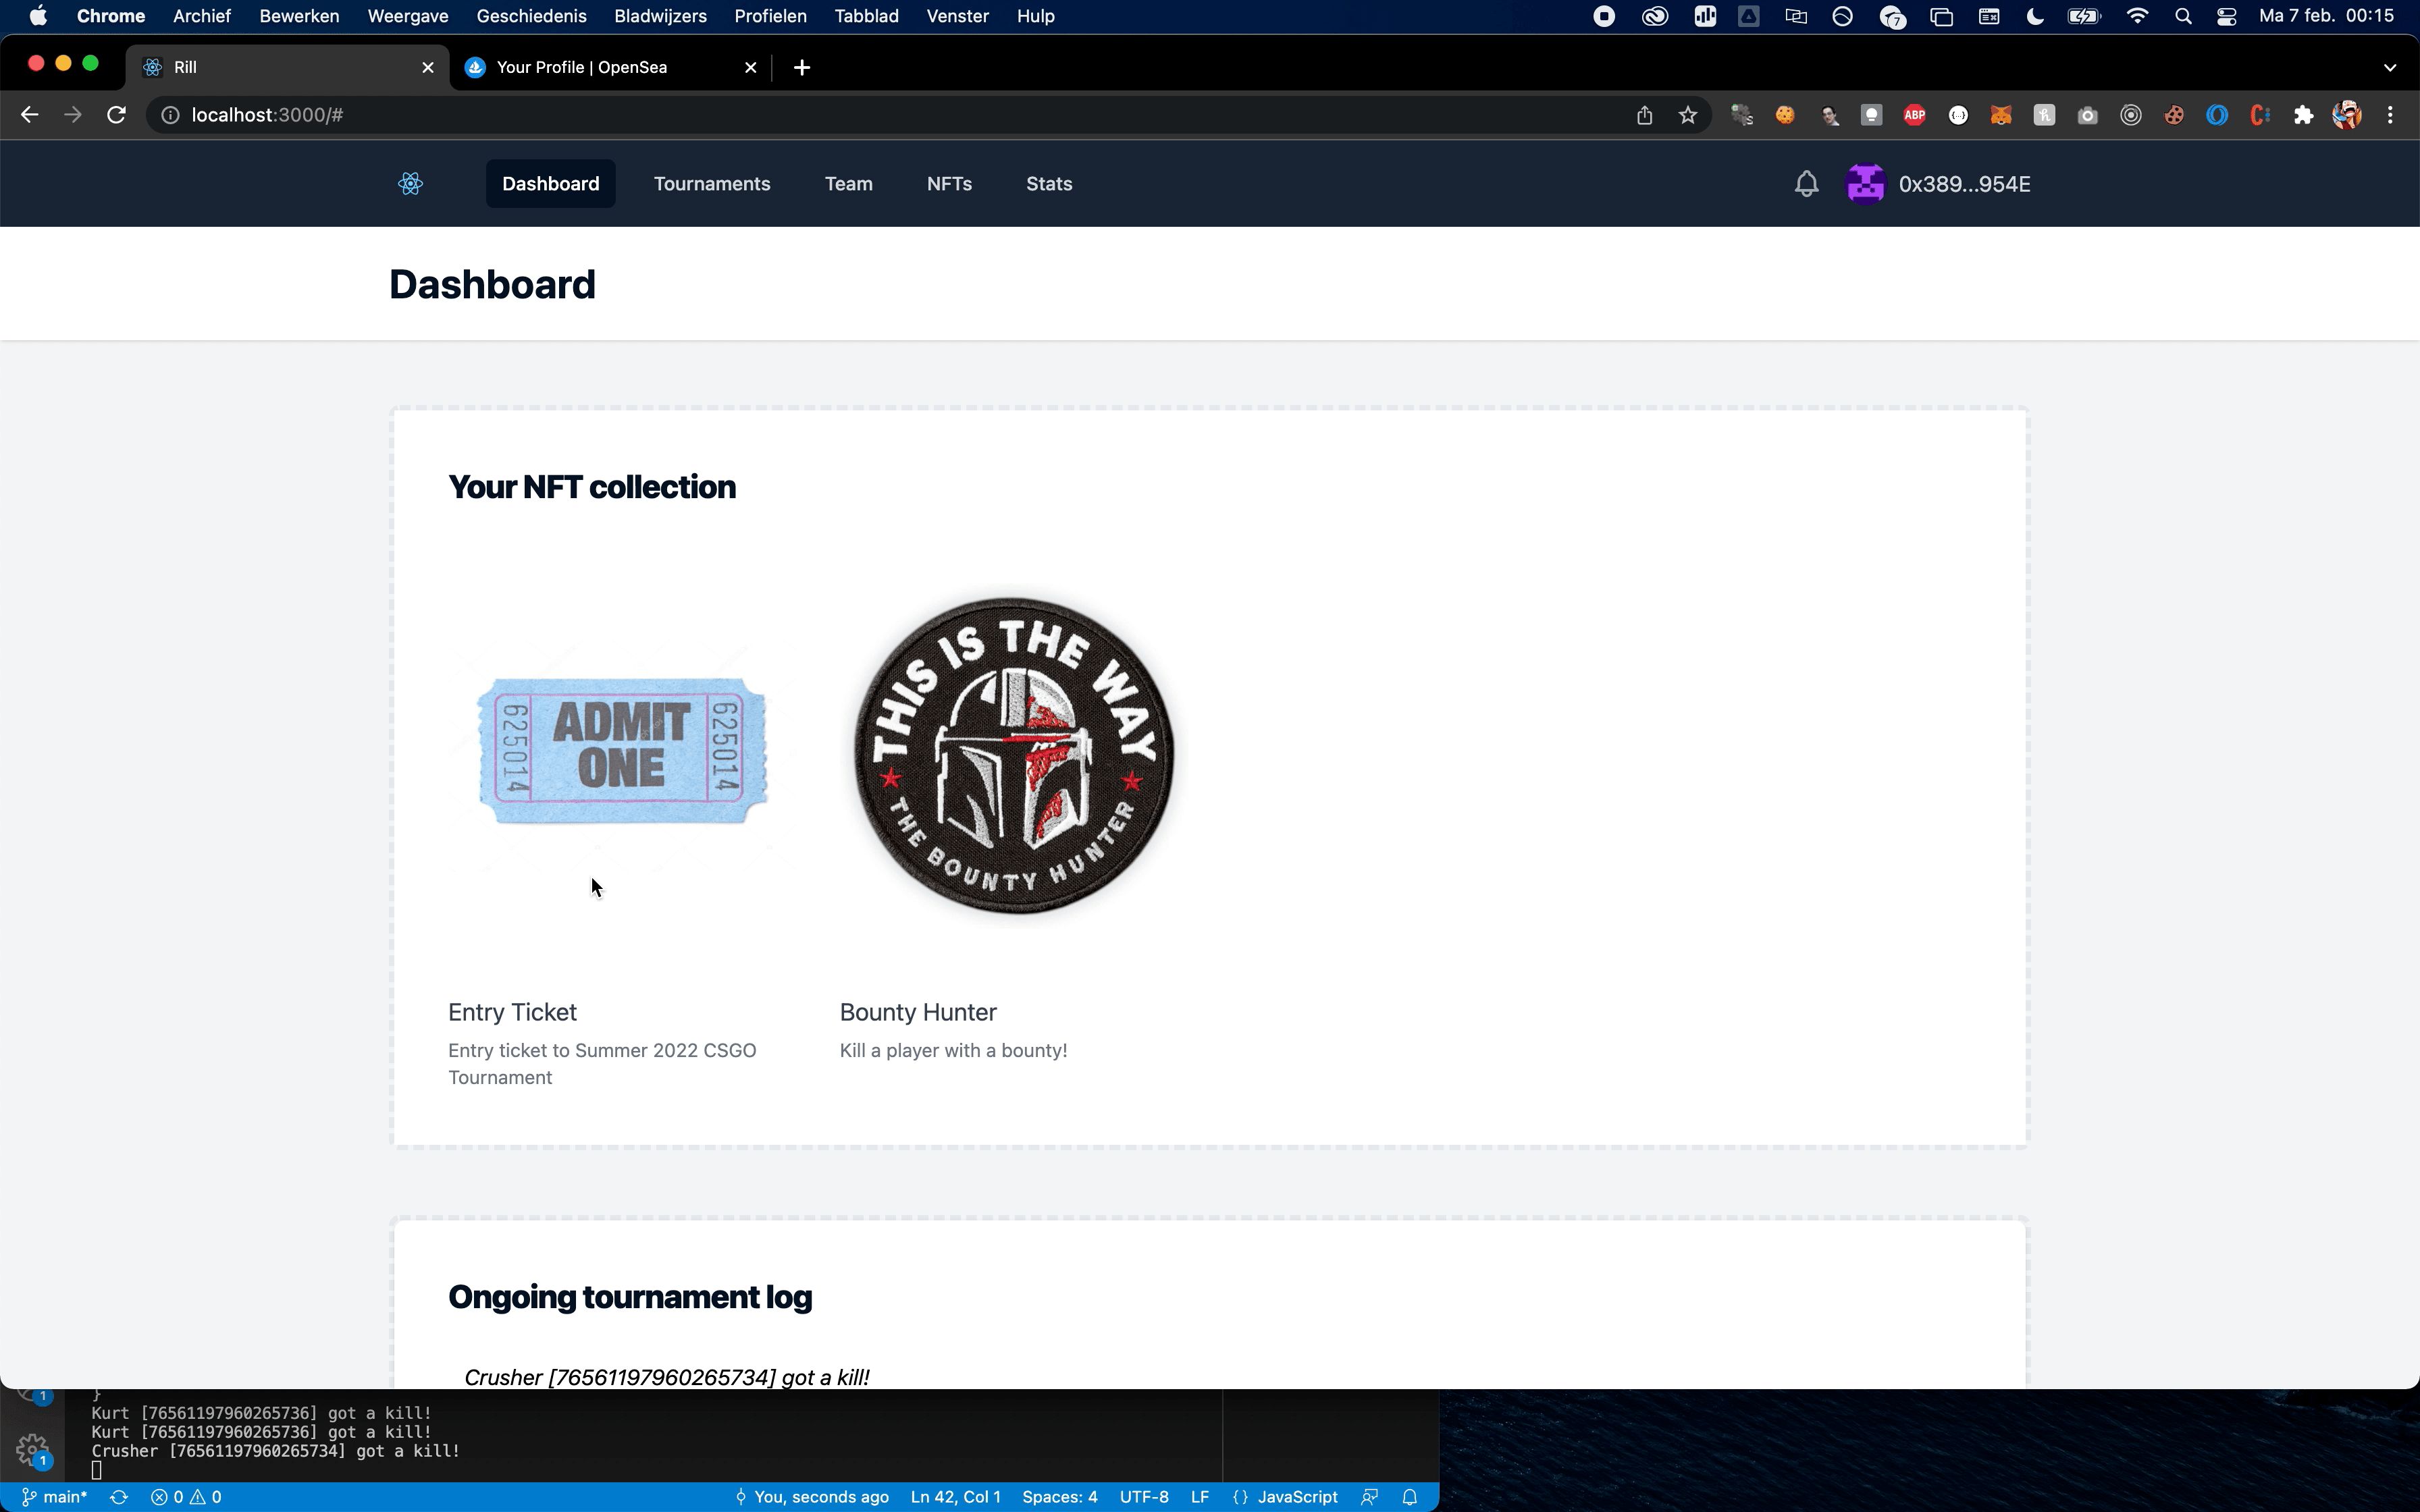The width and height of the screenshot is (2420, 1512).
Task: Select the Bounty Hunter NFT badge image
Action: (1014, 755)
